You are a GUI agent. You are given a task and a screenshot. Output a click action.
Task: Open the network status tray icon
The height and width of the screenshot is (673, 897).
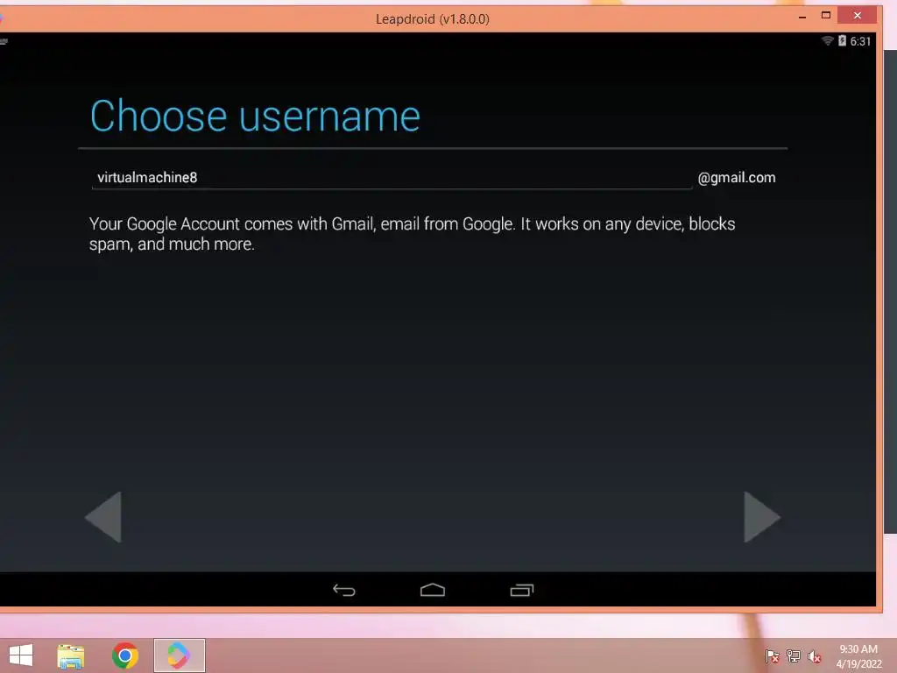(794, 656)
